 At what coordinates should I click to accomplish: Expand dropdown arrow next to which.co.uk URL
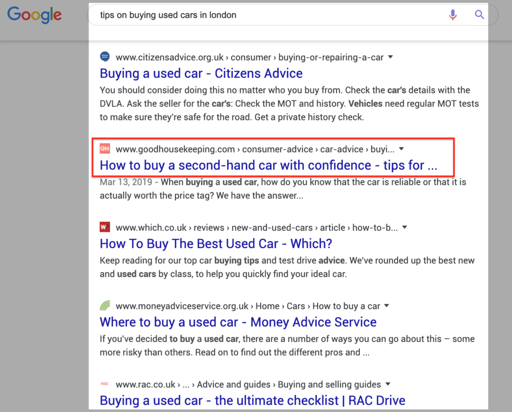click(x=404, y=227)
